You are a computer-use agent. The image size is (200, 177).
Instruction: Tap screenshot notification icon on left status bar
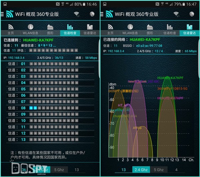point(5,4)
